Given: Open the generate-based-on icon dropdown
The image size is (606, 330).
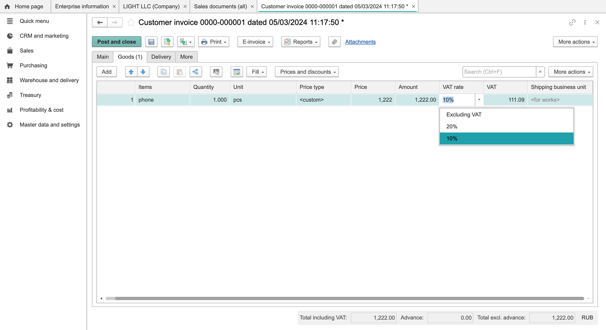Looking at the screenshot, I should click(186, 42).
